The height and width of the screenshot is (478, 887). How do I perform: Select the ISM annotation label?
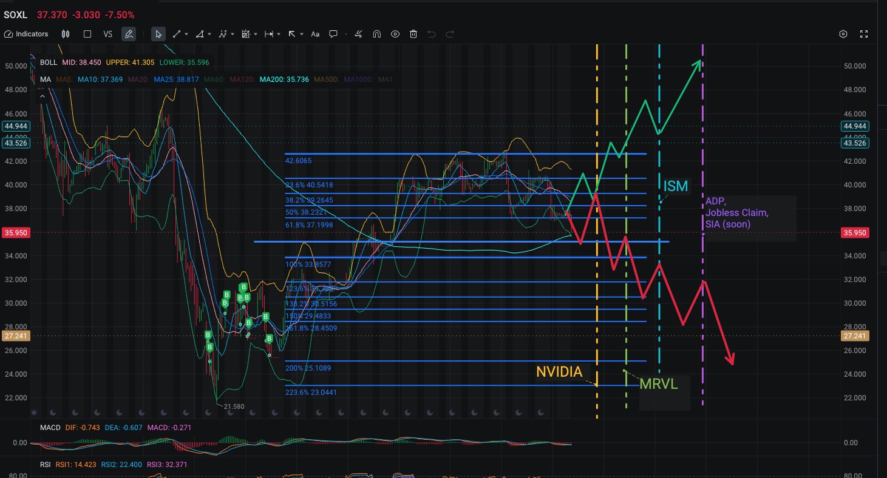(676, 186)
